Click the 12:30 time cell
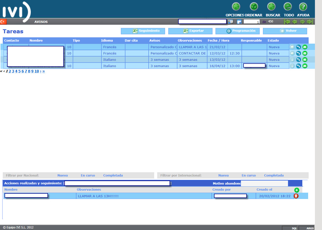Image resolution: width=322 pixels, height=230 pixels. [x=235, y=53]
